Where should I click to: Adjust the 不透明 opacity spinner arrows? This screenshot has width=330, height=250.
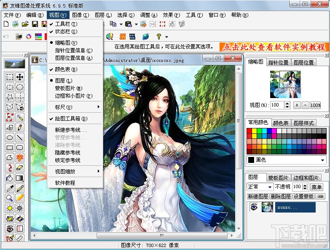click(x=305, y=187)
